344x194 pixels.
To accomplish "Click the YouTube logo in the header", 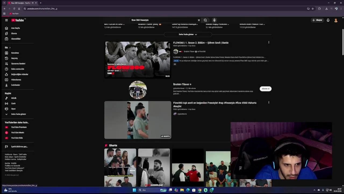I will 18,20.
